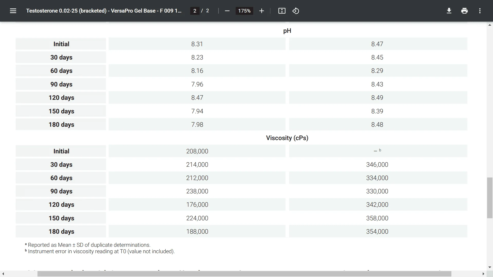Click the viscosity value 208,000
The height and width of the screenshot is (277, 493).
tap(197, 151)
